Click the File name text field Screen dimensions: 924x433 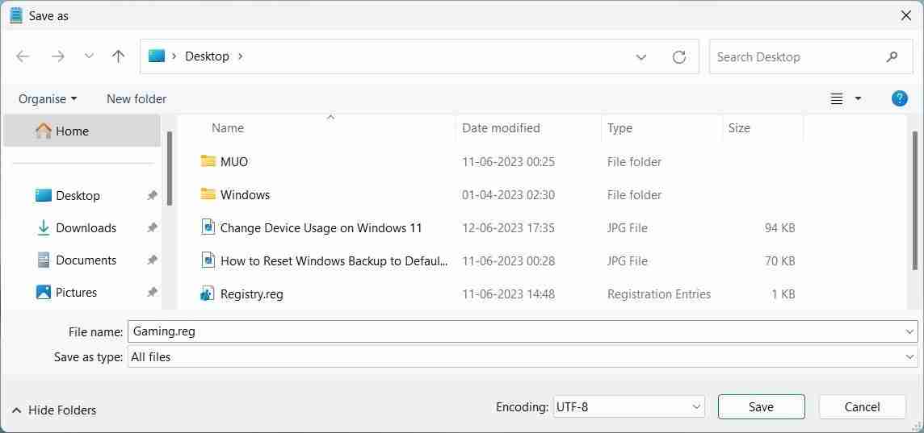pos(517,331)
